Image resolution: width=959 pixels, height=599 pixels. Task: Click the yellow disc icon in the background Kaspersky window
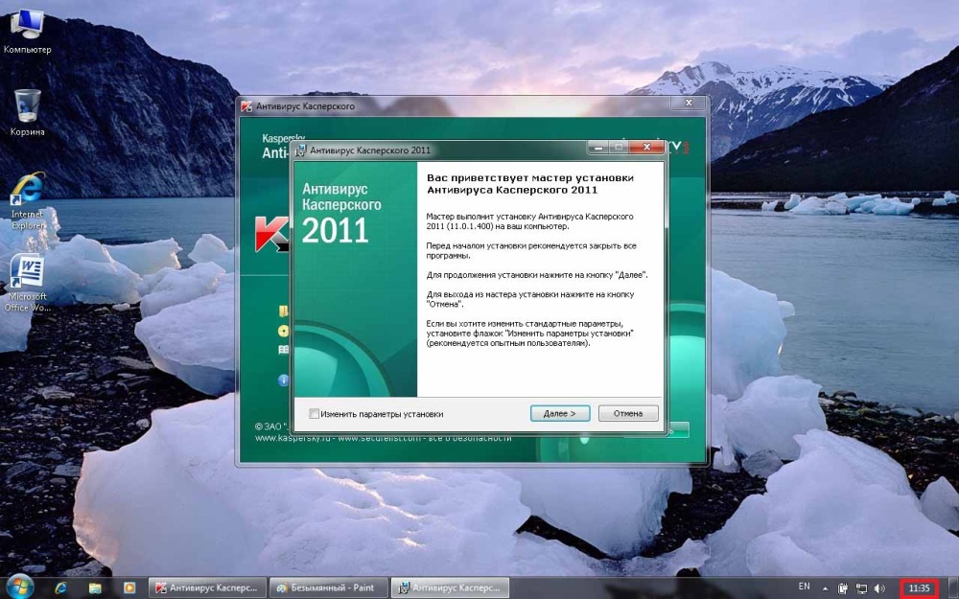pos(283,331)
